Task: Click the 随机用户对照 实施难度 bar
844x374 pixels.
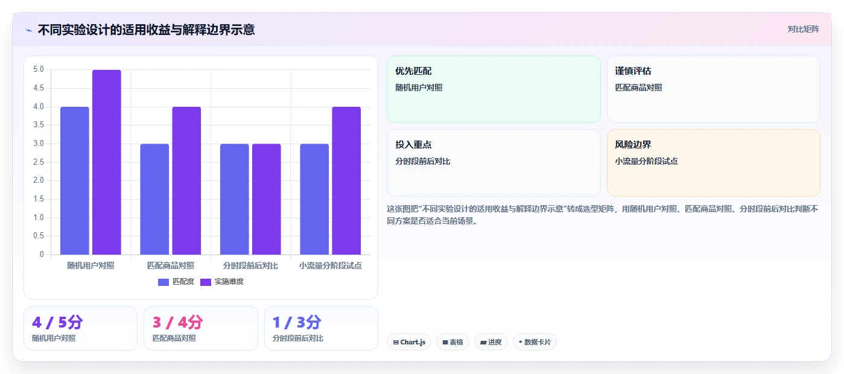Action: (107, 162)
